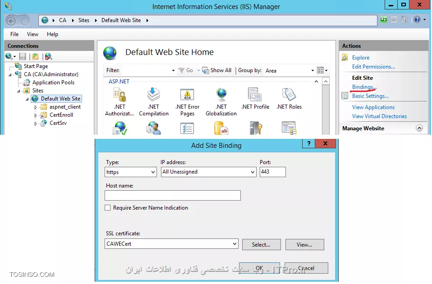
Task: Click Add Site Binding dialog help button
Action: [308, 143]
